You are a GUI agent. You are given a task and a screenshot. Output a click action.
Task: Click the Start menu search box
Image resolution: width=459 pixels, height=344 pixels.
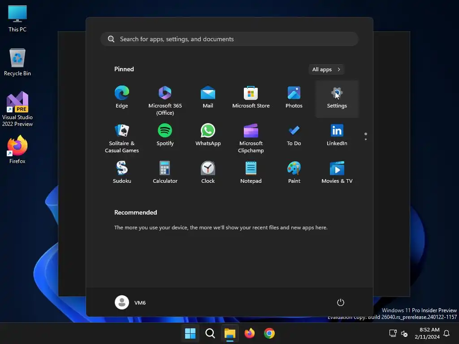[x=229, y=39]
